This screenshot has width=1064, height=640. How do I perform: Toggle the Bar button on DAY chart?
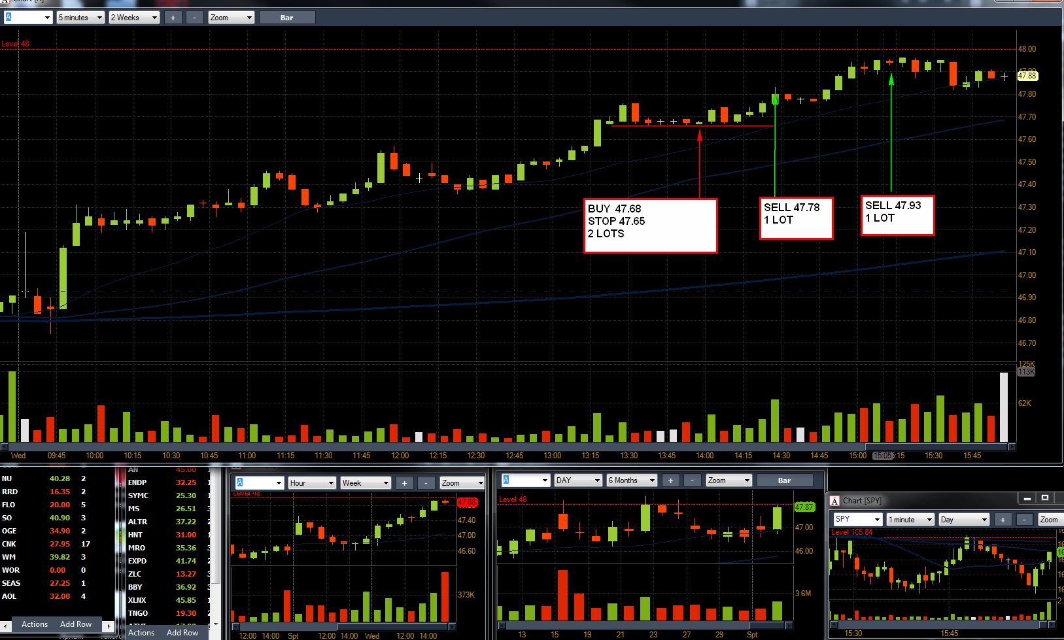tap(785, 480)
